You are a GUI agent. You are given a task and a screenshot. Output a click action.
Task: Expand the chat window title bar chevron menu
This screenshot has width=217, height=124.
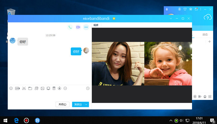tap(171, 18)
